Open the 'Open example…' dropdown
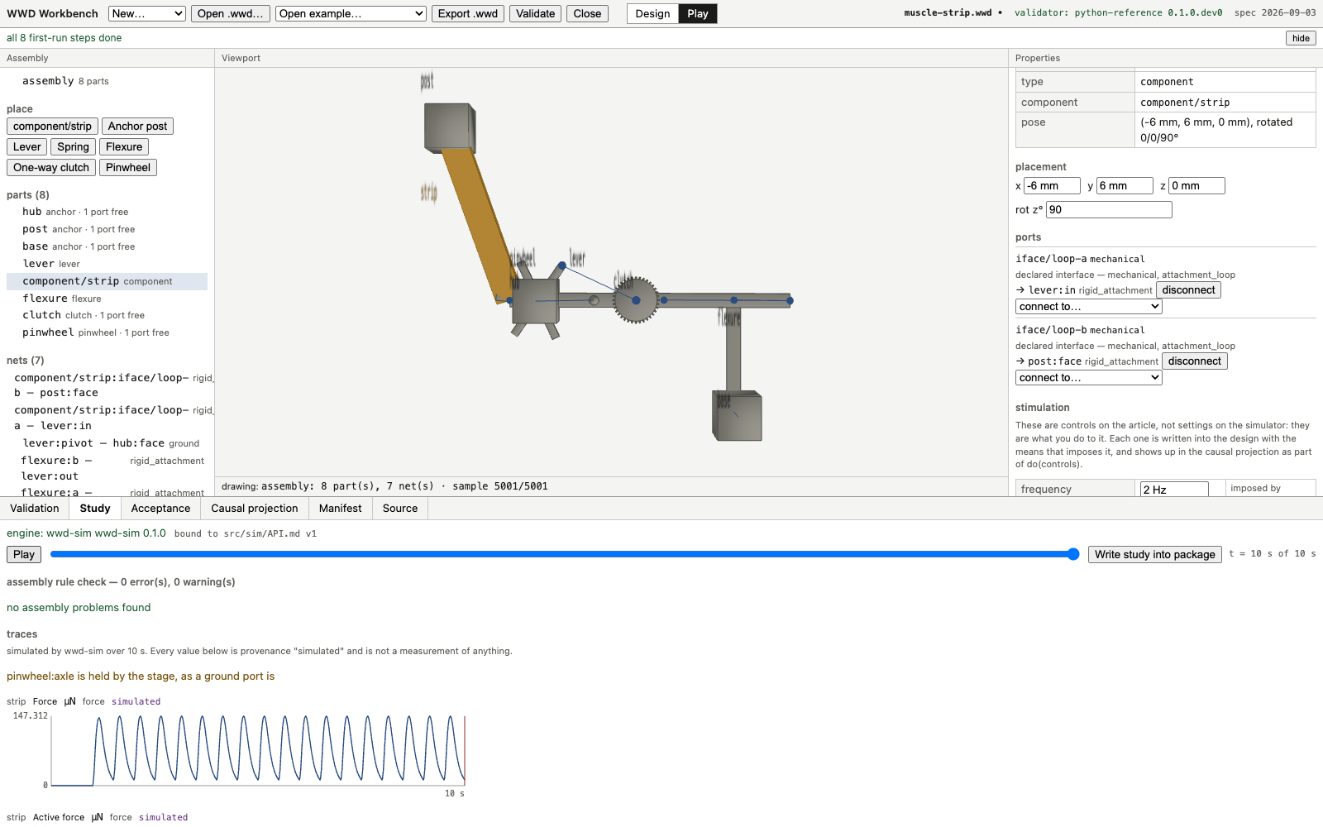Screen dimensions: 1323x827 351,13
